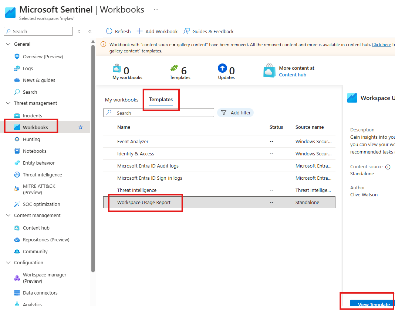Image resolution: width=395 pixels, height=310 pixels.
Task: Open the ellipsis menu beside Workbooks title
Action: tap(156, 10)
